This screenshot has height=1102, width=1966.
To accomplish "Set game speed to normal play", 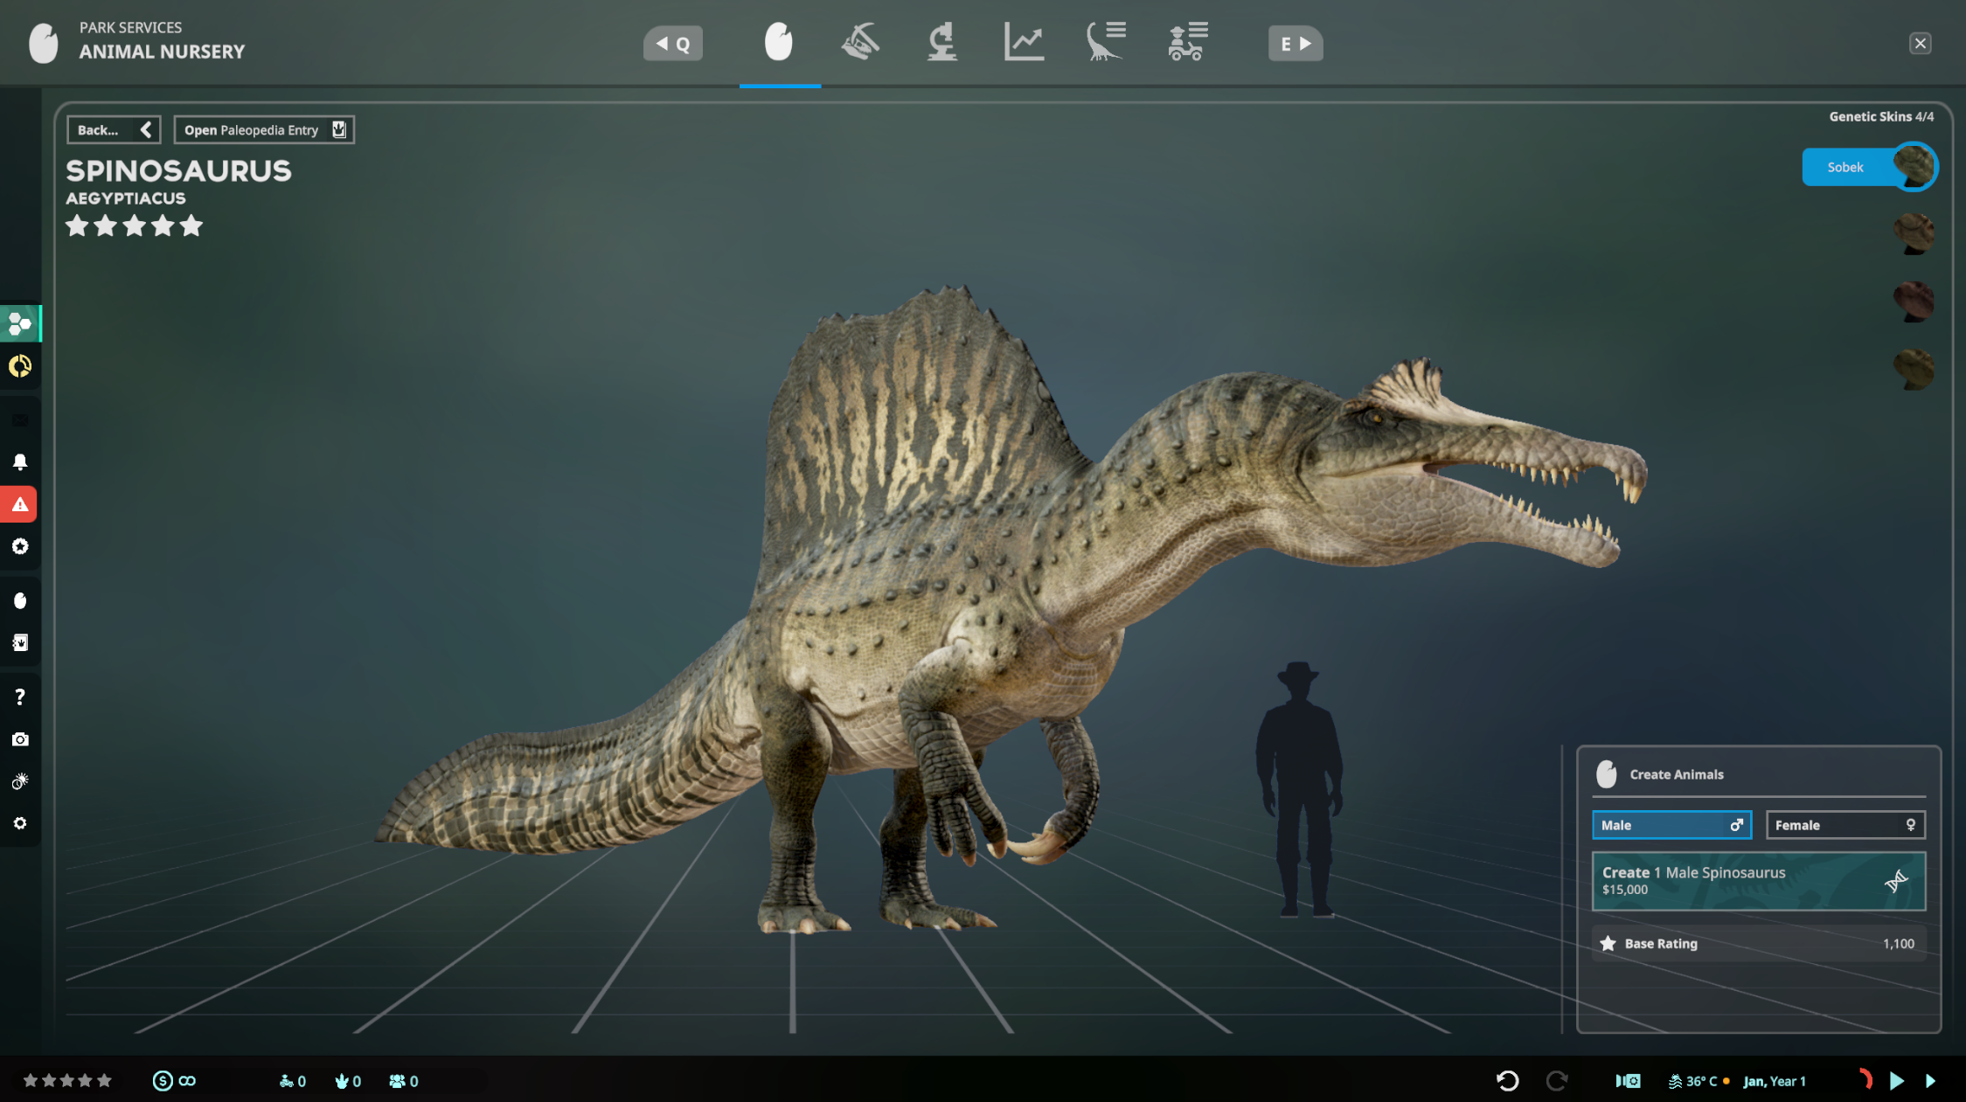I will 1896,1081.
